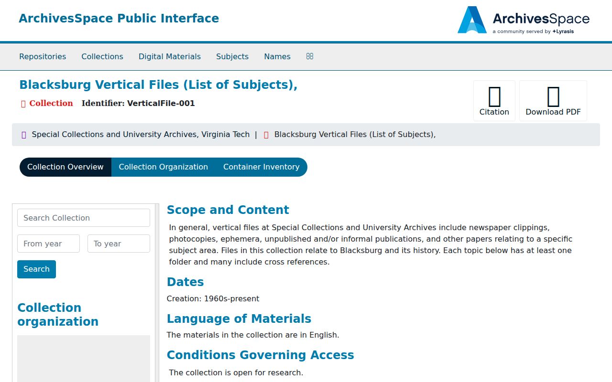Click the Conditions Governing Access heading
The image size is (612, 382).
[261, 355]
